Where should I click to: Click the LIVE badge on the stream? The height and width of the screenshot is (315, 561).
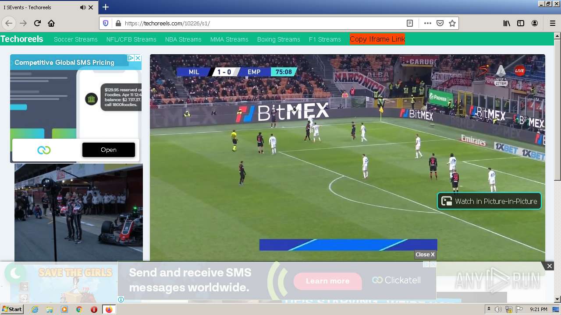pyautogui.click(x=520, y=70)
